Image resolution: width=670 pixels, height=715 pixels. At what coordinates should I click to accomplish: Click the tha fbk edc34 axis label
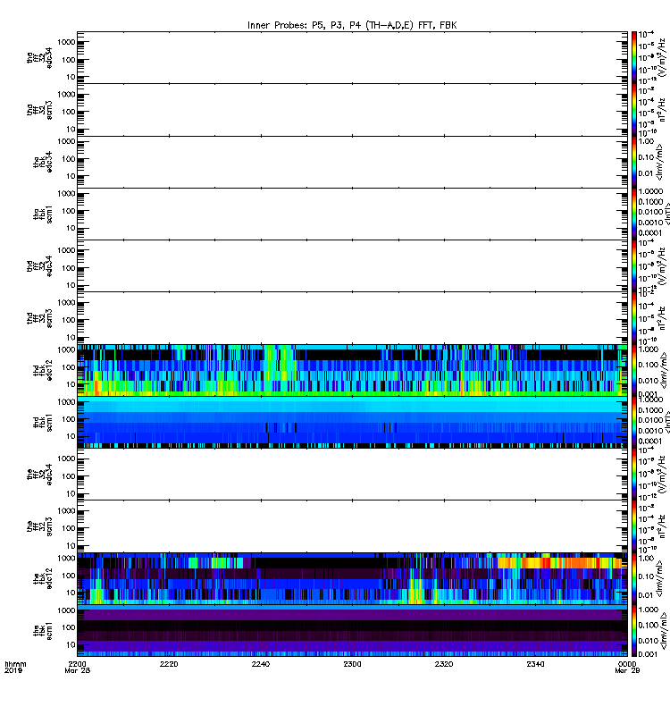pyautogui.click(x=43, y=162)
